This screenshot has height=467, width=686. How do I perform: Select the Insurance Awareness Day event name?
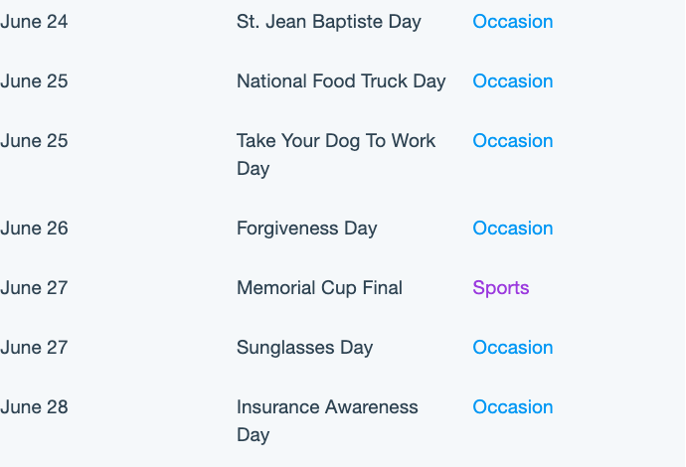(x=327, y=421)
